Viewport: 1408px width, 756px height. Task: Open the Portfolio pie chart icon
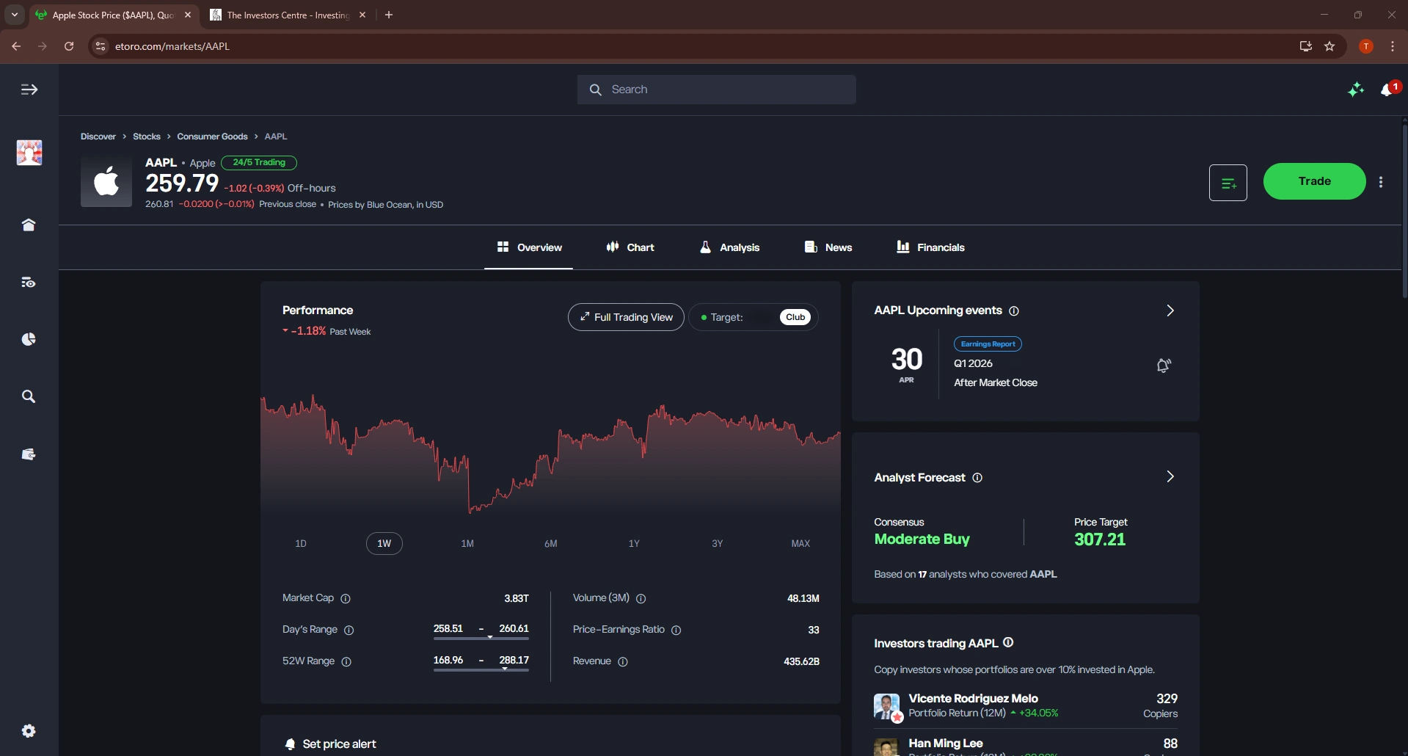[29, 339]
